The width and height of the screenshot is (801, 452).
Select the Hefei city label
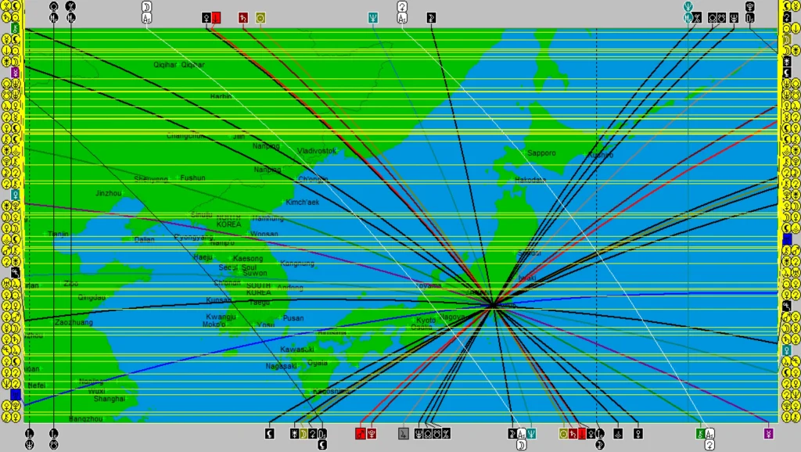tap(36, 385)
